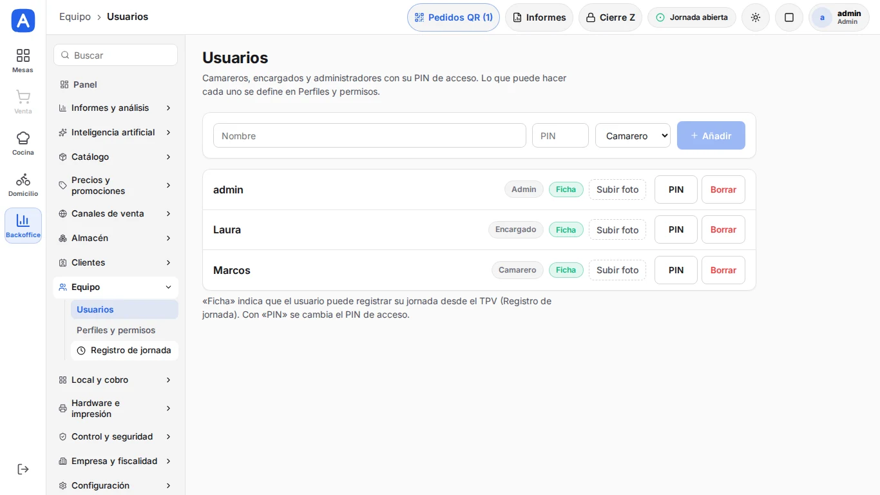The image size is (880, 495).
Task: Collapse the Equipo section
Action: (x=115, y=287)
